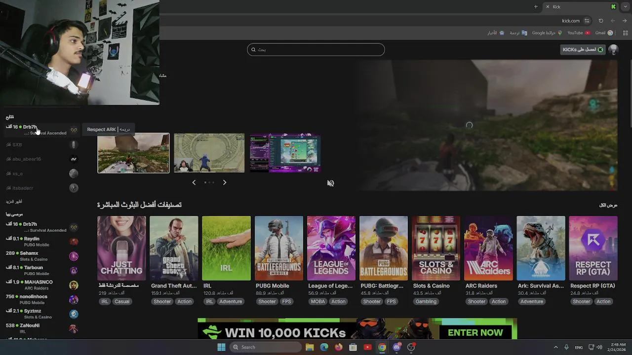Open offline channel SXB

click(41, 144)
